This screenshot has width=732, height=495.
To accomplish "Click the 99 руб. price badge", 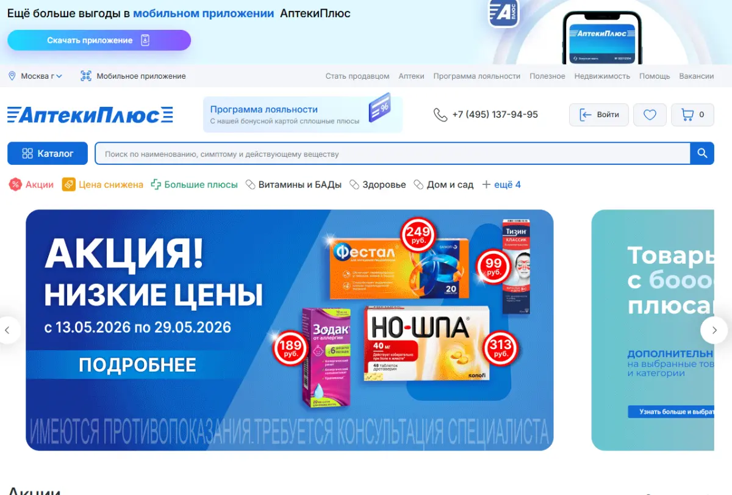I will pyautogui.click(x=493, y=267).
